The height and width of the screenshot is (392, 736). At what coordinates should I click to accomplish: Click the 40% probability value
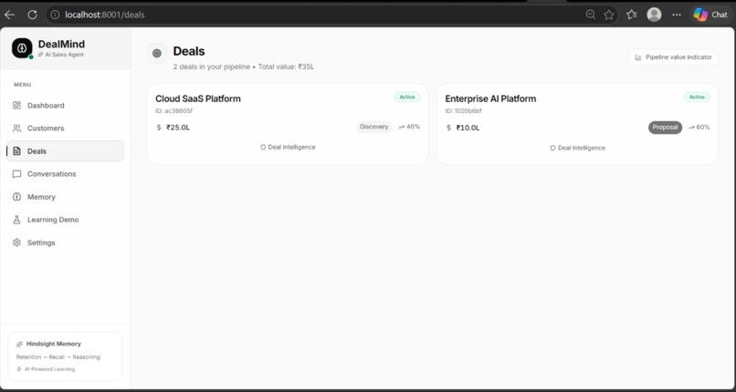(413, 127)
